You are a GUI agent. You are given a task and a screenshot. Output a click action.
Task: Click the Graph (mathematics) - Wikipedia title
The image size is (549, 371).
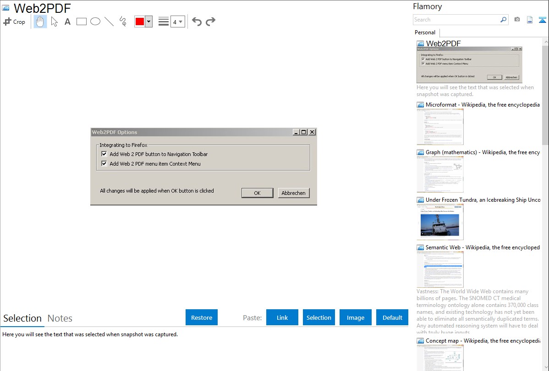[x=483, y=152]
